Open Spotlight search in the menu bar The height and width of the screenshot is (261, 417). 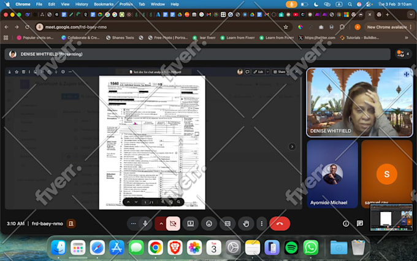pyautogui.click(x=350, y=4)
